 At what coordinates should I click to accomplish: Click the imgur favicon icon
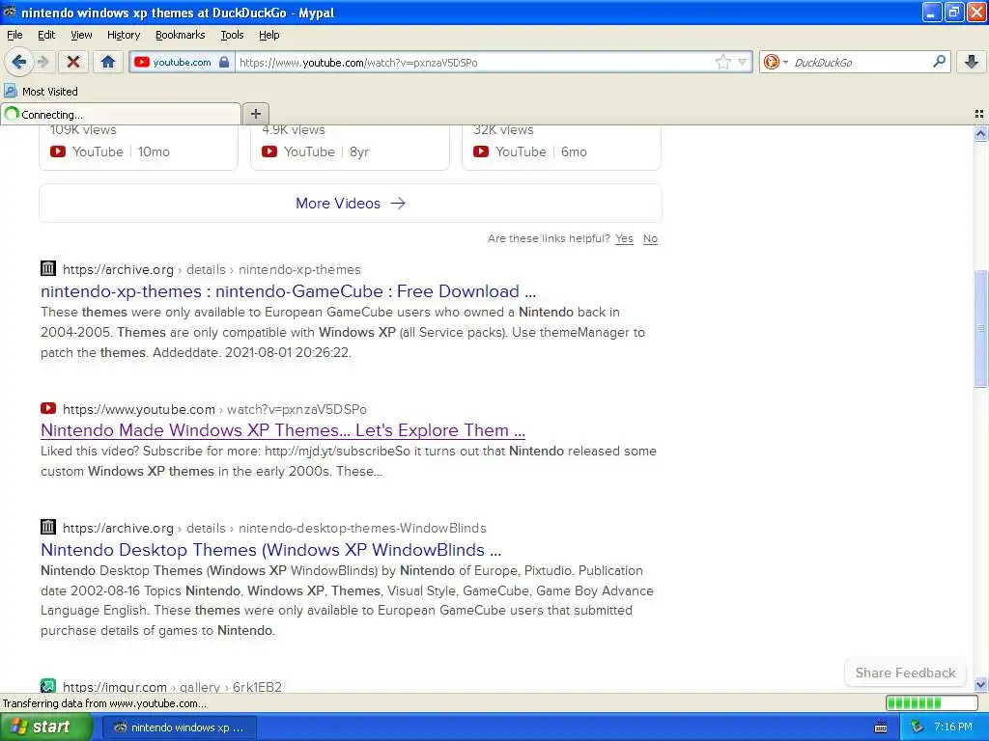point(48,686)
